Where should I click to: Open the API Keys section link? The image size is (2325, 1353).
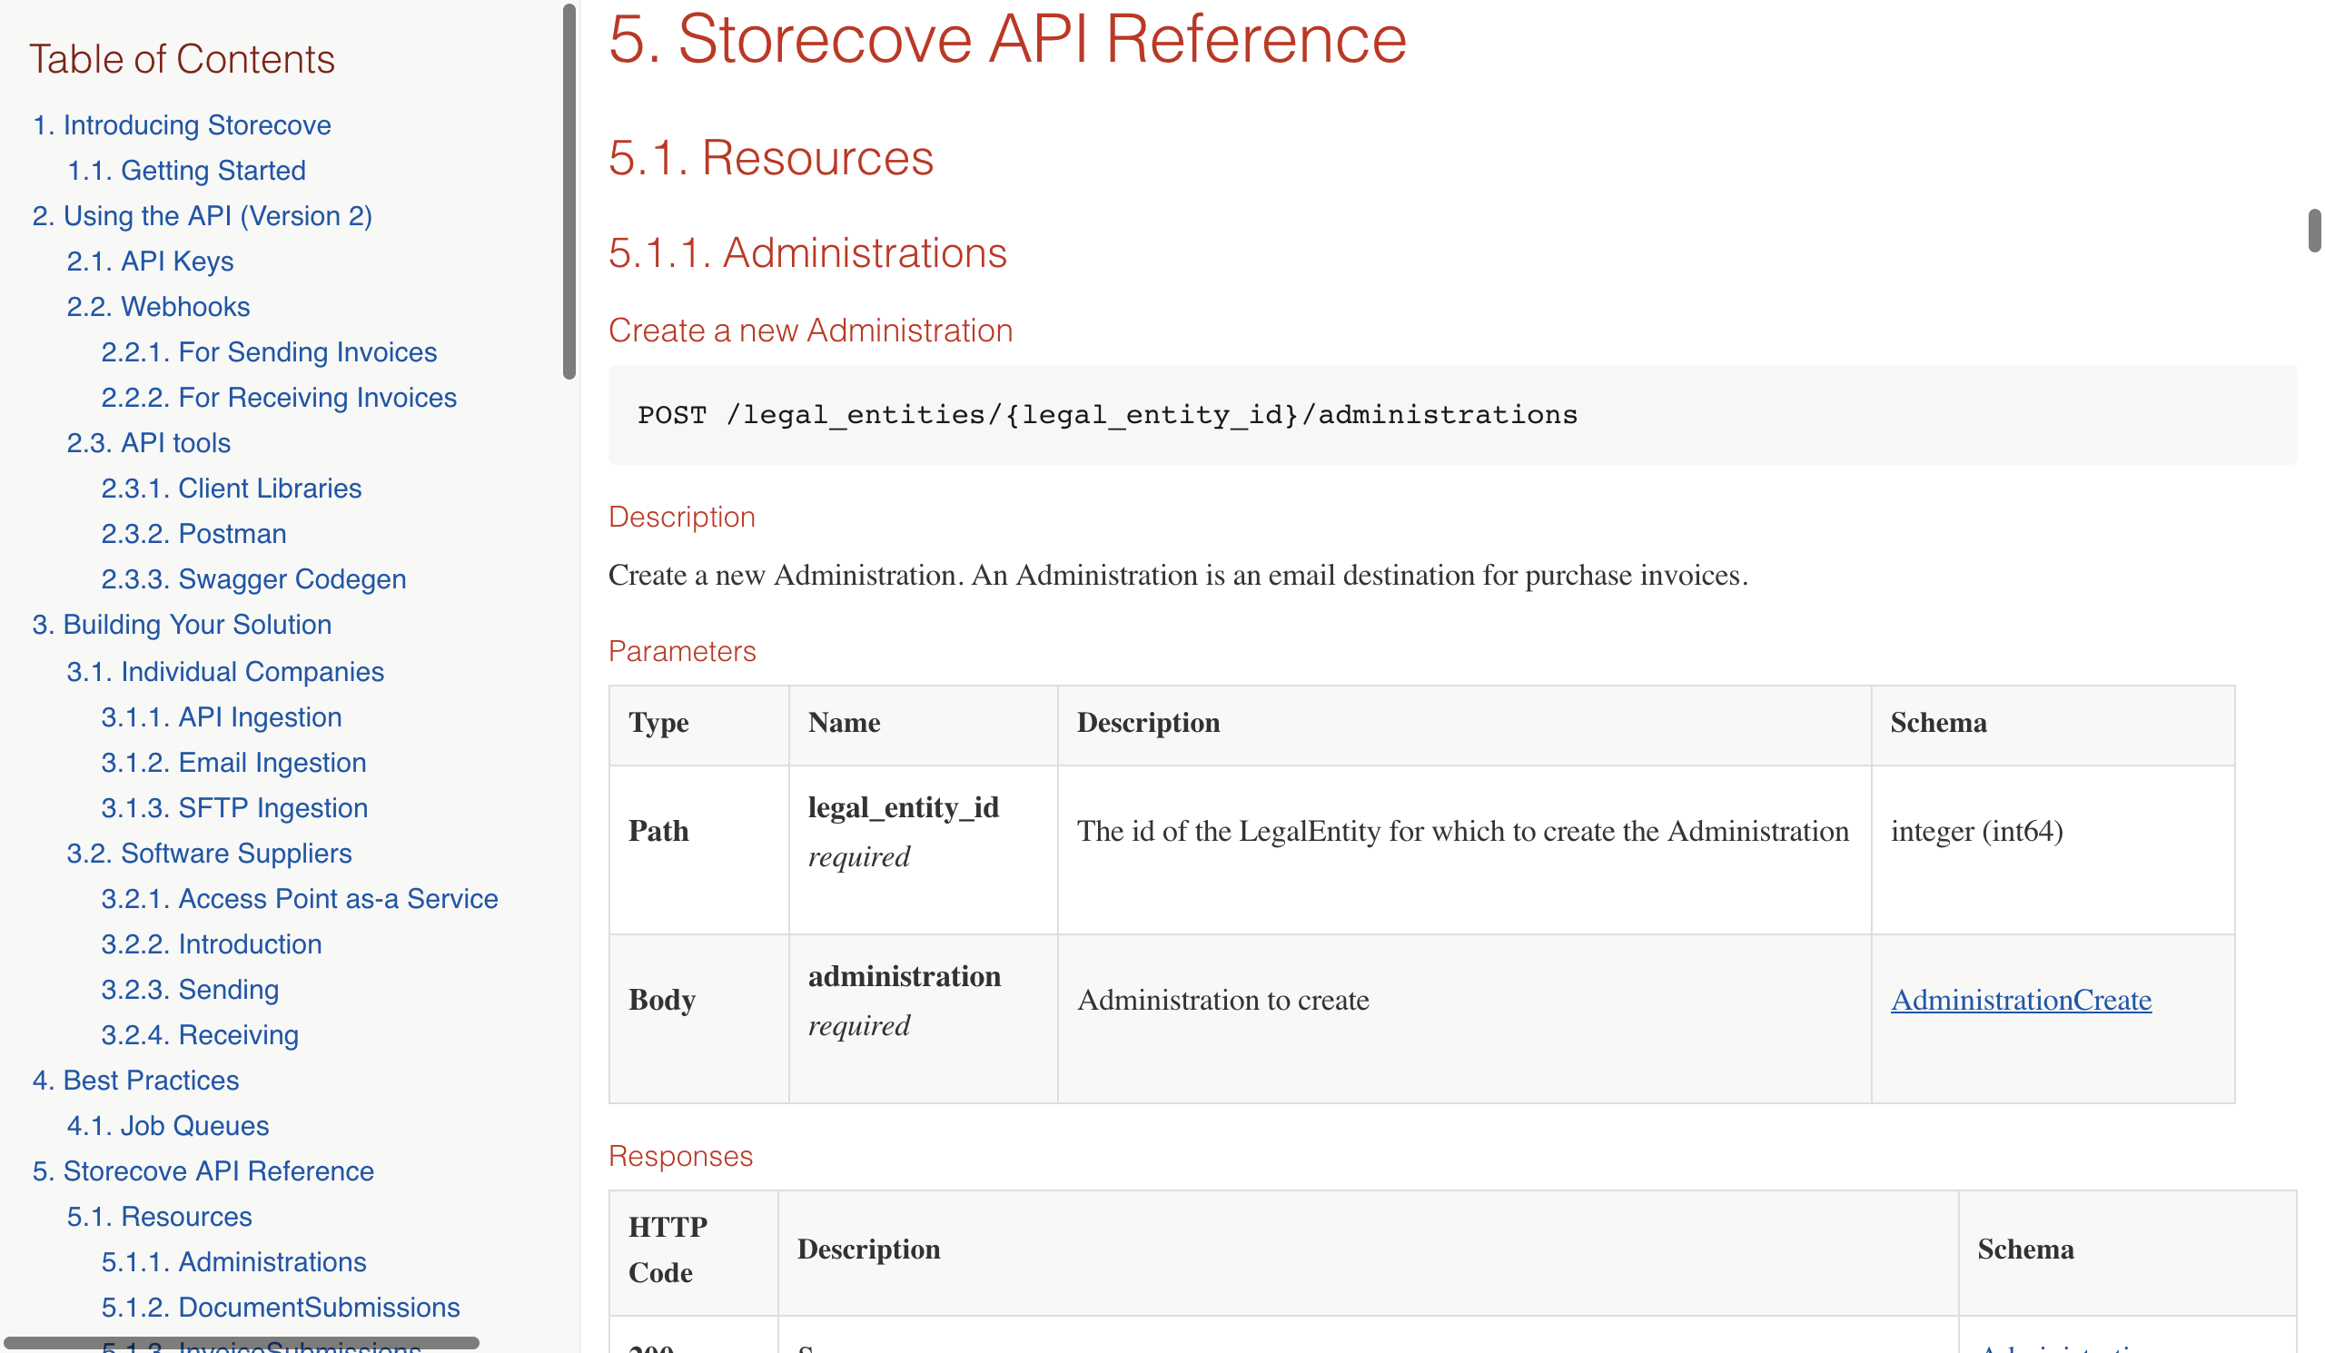click(x=150, y=261)
